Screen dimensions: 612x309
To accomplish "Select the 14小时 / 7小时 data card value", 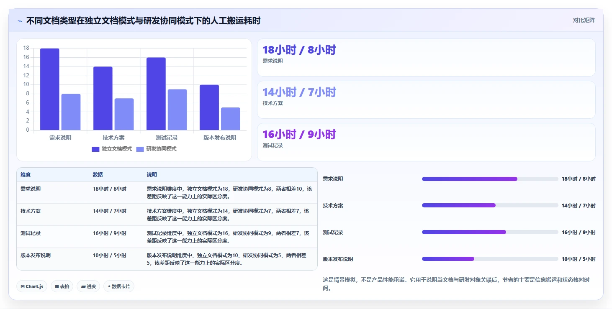I will click(x=299, y=92).
